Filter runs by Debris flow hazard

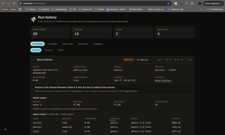click(68, 44)
